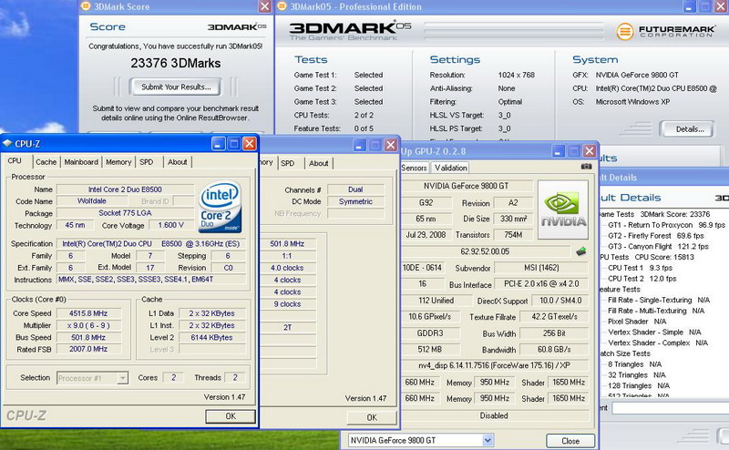Close the GPU-Z window with the red X
Image resolution: width=729 pixels, height=450 pixels.
[x=590, y=150]
